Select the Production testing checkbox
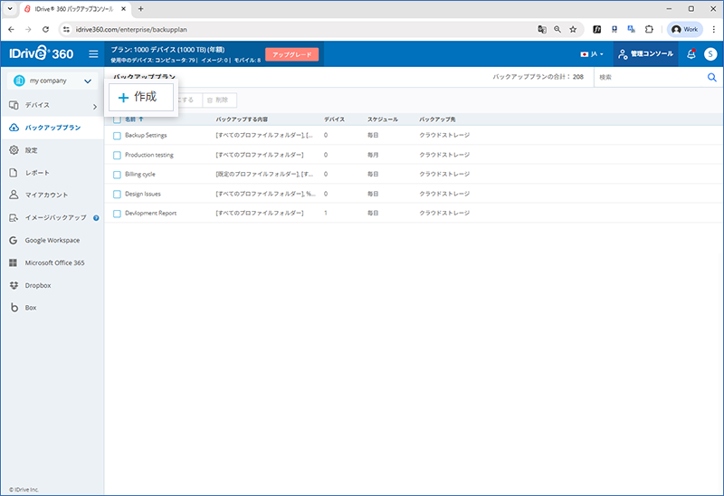The width and height of the screenshot is (724, 496). click(x=117, y=155)
